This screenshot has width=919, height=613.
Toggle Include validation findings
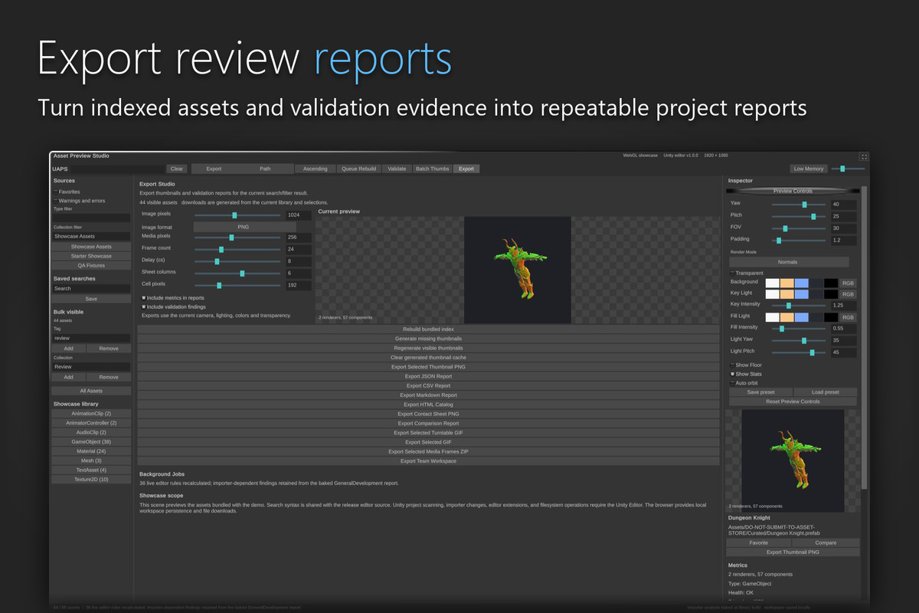point(143,306)
